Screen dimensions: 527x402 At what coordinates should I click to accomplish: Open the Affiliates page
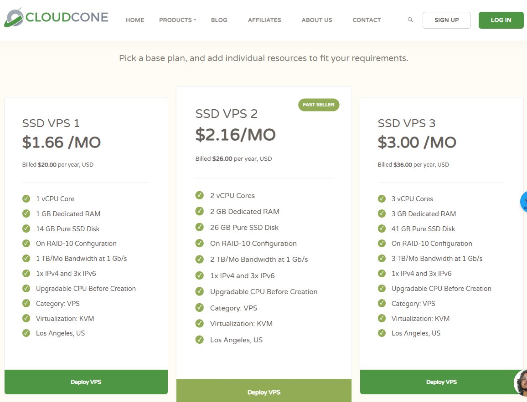(264, 20)
